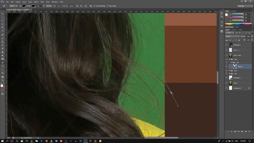254x143 pixels.
Task: Toggle Align Edges checkbox
Action: click(x=108, y=6)
